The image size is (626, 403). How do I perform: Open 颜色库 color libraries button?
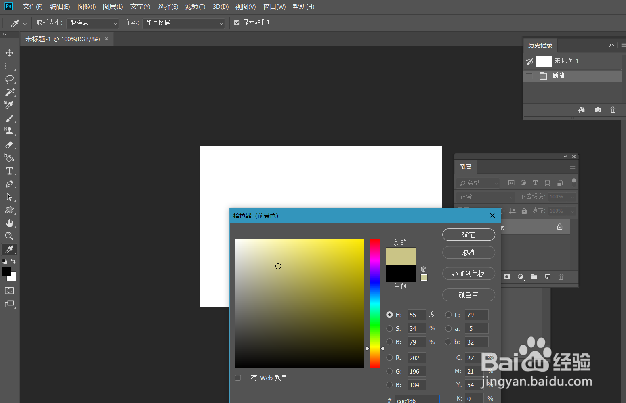tap(468, 295)
